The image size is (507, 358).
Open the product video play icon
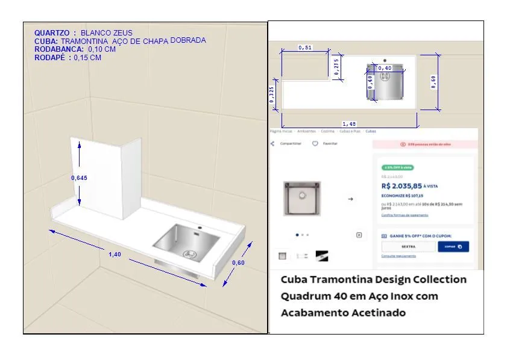pyautogui.click(x=359, y=235)
